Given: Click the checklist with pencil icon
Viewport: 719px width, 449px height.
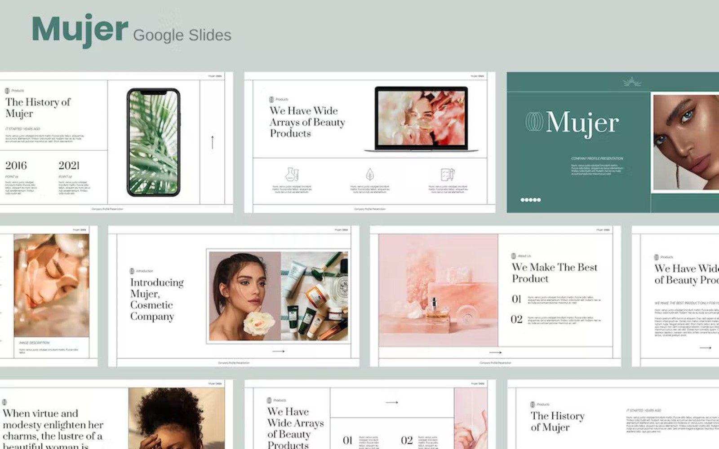Looking at the screenshot, I should (448, 174).
